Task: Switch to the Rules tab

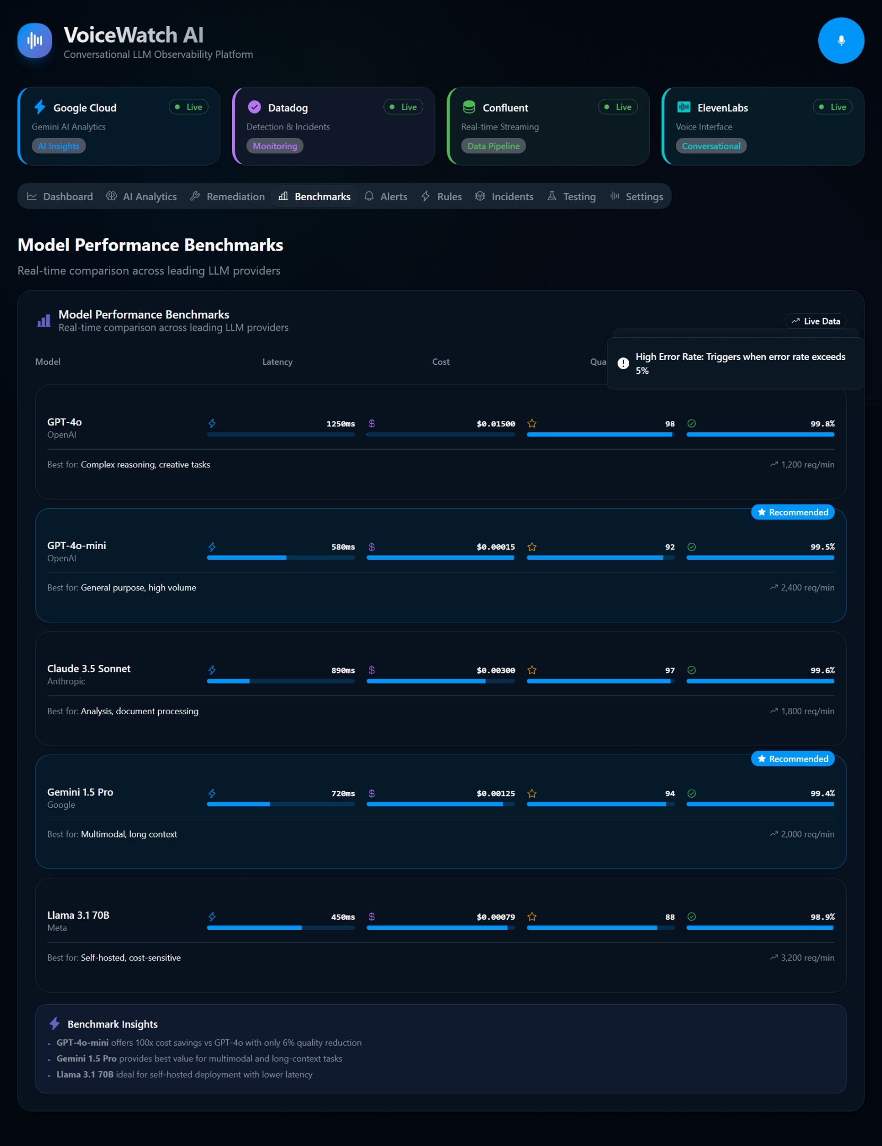Action: click(442, 196)
